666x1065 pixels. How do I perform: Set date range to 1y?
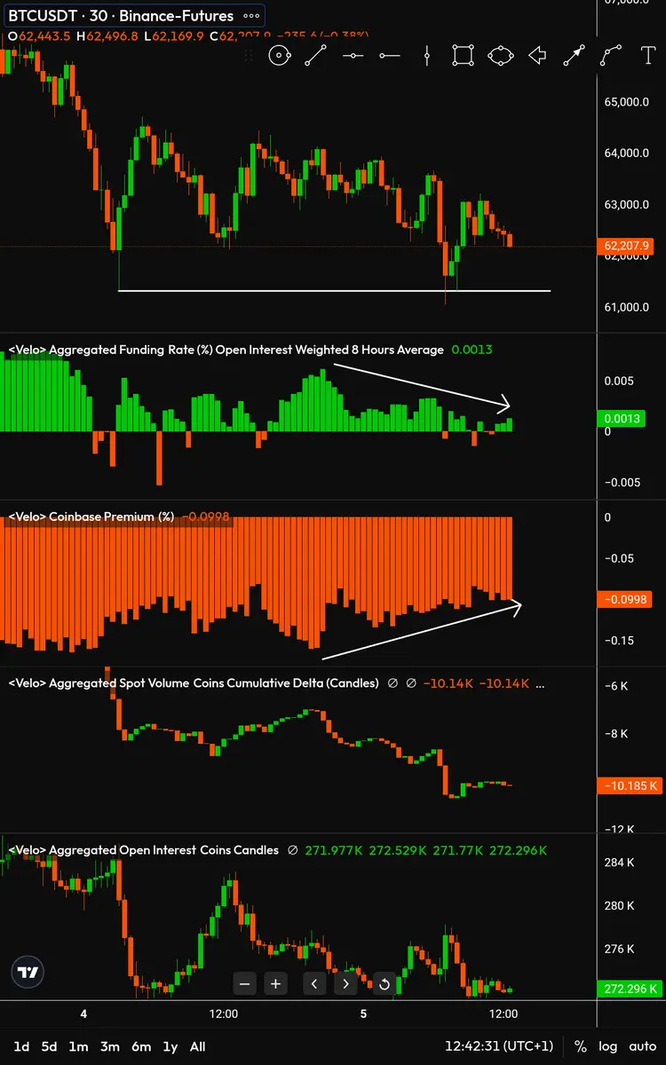(170, 1046)
